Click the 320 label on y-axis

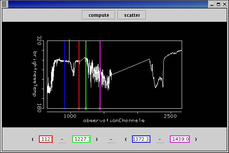(x=39, y=41)
